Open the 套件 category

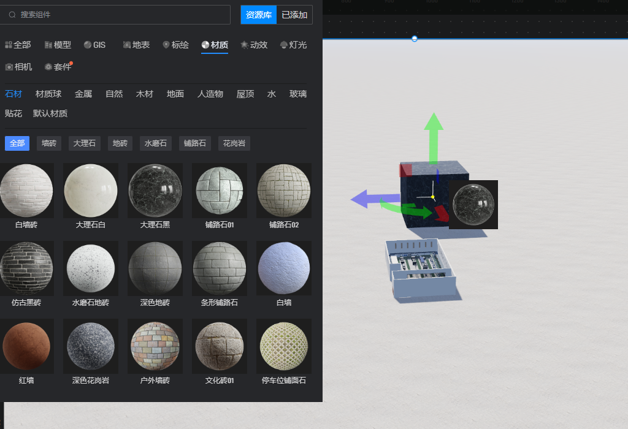58,67
